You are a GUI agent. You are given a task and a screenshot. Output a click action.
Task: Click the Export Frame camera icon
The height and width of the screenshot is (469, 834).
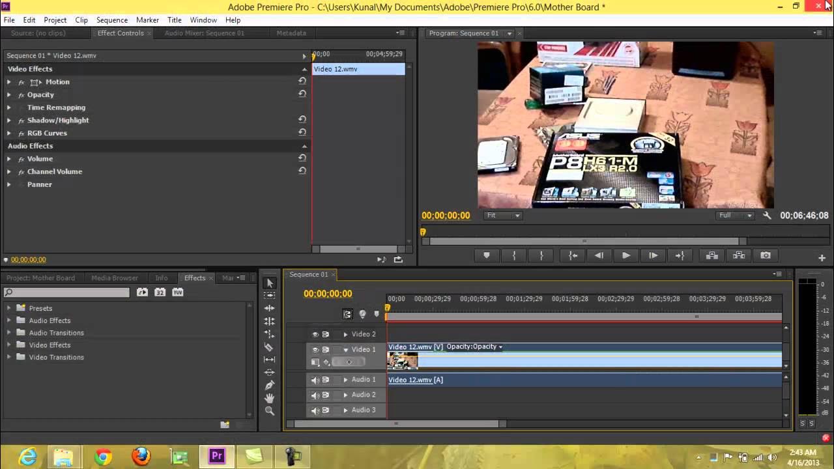pos(766,255)
